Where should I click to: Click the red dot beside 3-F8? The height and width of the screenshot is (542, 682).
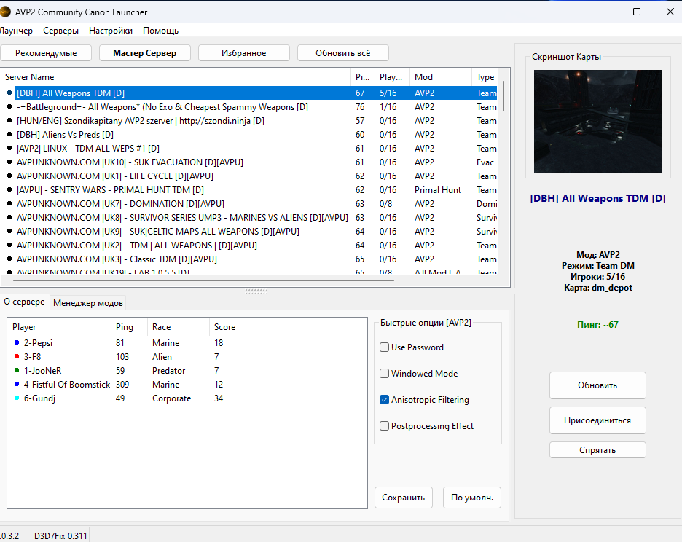pos(17,357)
